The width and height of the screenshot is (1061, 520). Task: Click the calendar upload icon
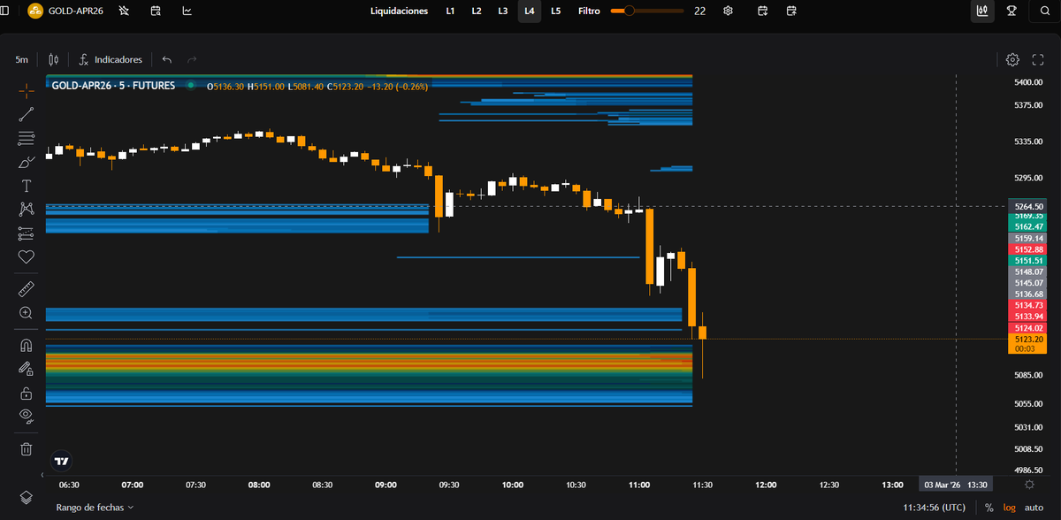791,11
